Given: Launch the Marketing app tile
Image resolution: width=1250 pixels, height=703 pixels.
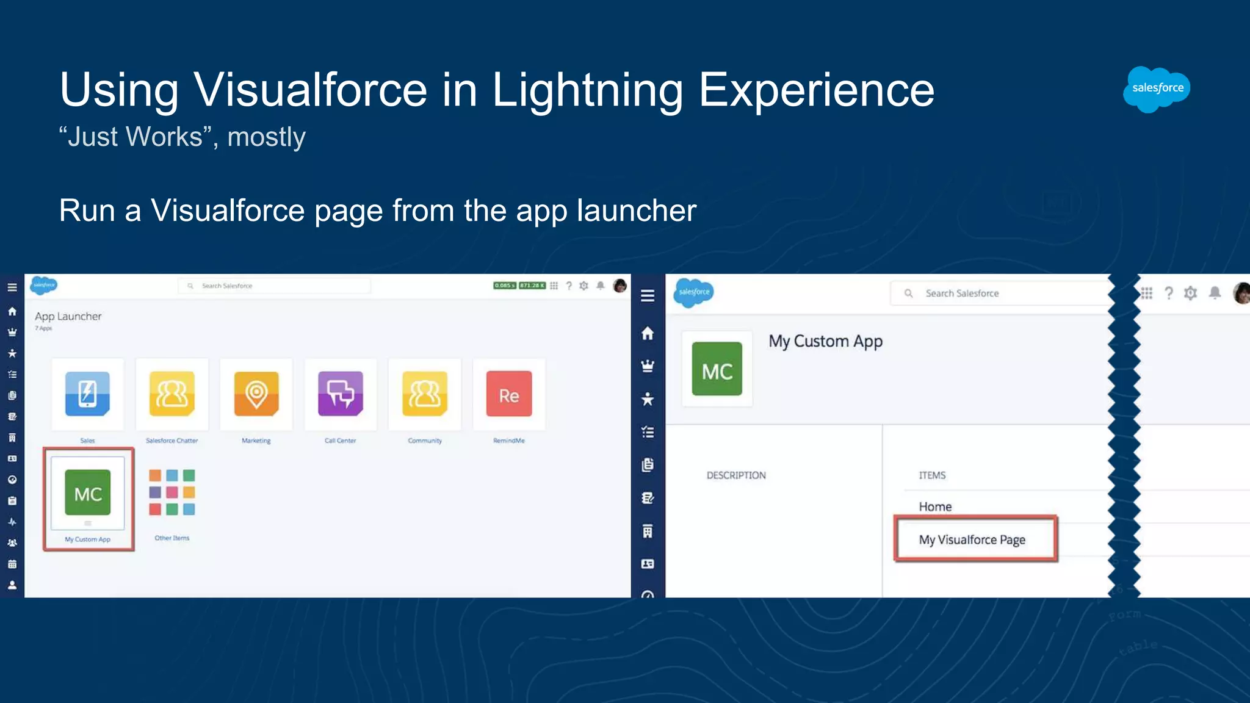Looking at the screenshot, I should [256, 394].
